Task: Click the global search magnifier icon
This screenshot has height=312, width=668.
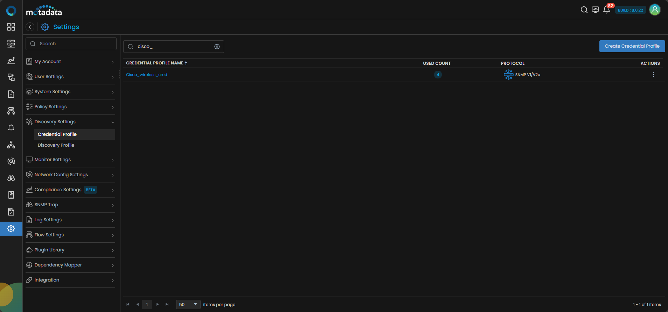Action: point(584,10)
